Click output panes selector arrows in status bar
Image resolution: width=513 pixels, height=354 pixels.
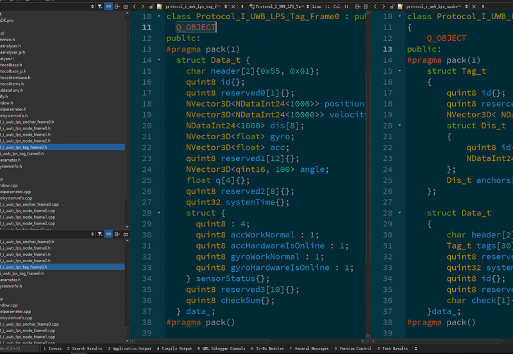tap(416, 348)
